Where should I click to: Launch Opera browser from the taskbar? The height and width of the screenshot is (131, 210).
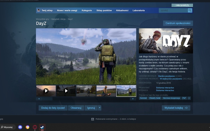pyautogui.click(x=35, y=127)
